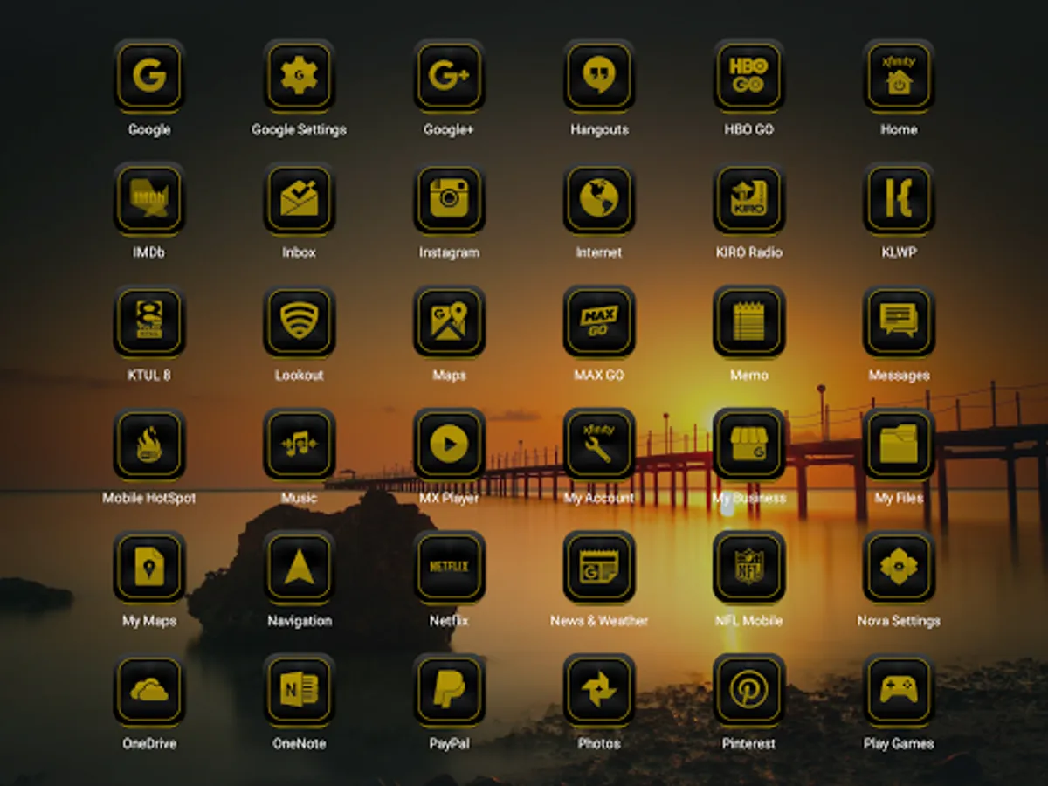Launch Mobile HotSpot
Image resolution: width=1048 pixels, height=786 pixels.
click(x=149, y=445)
